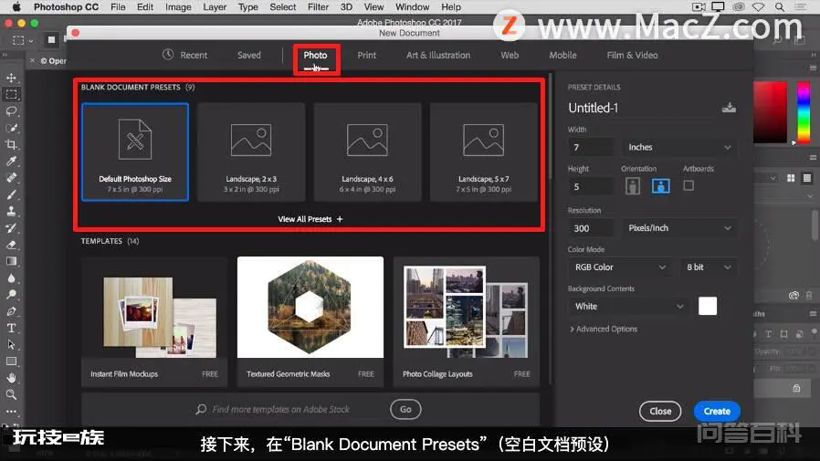
Task: Expand View All Presets
Action: coord(310,219)
